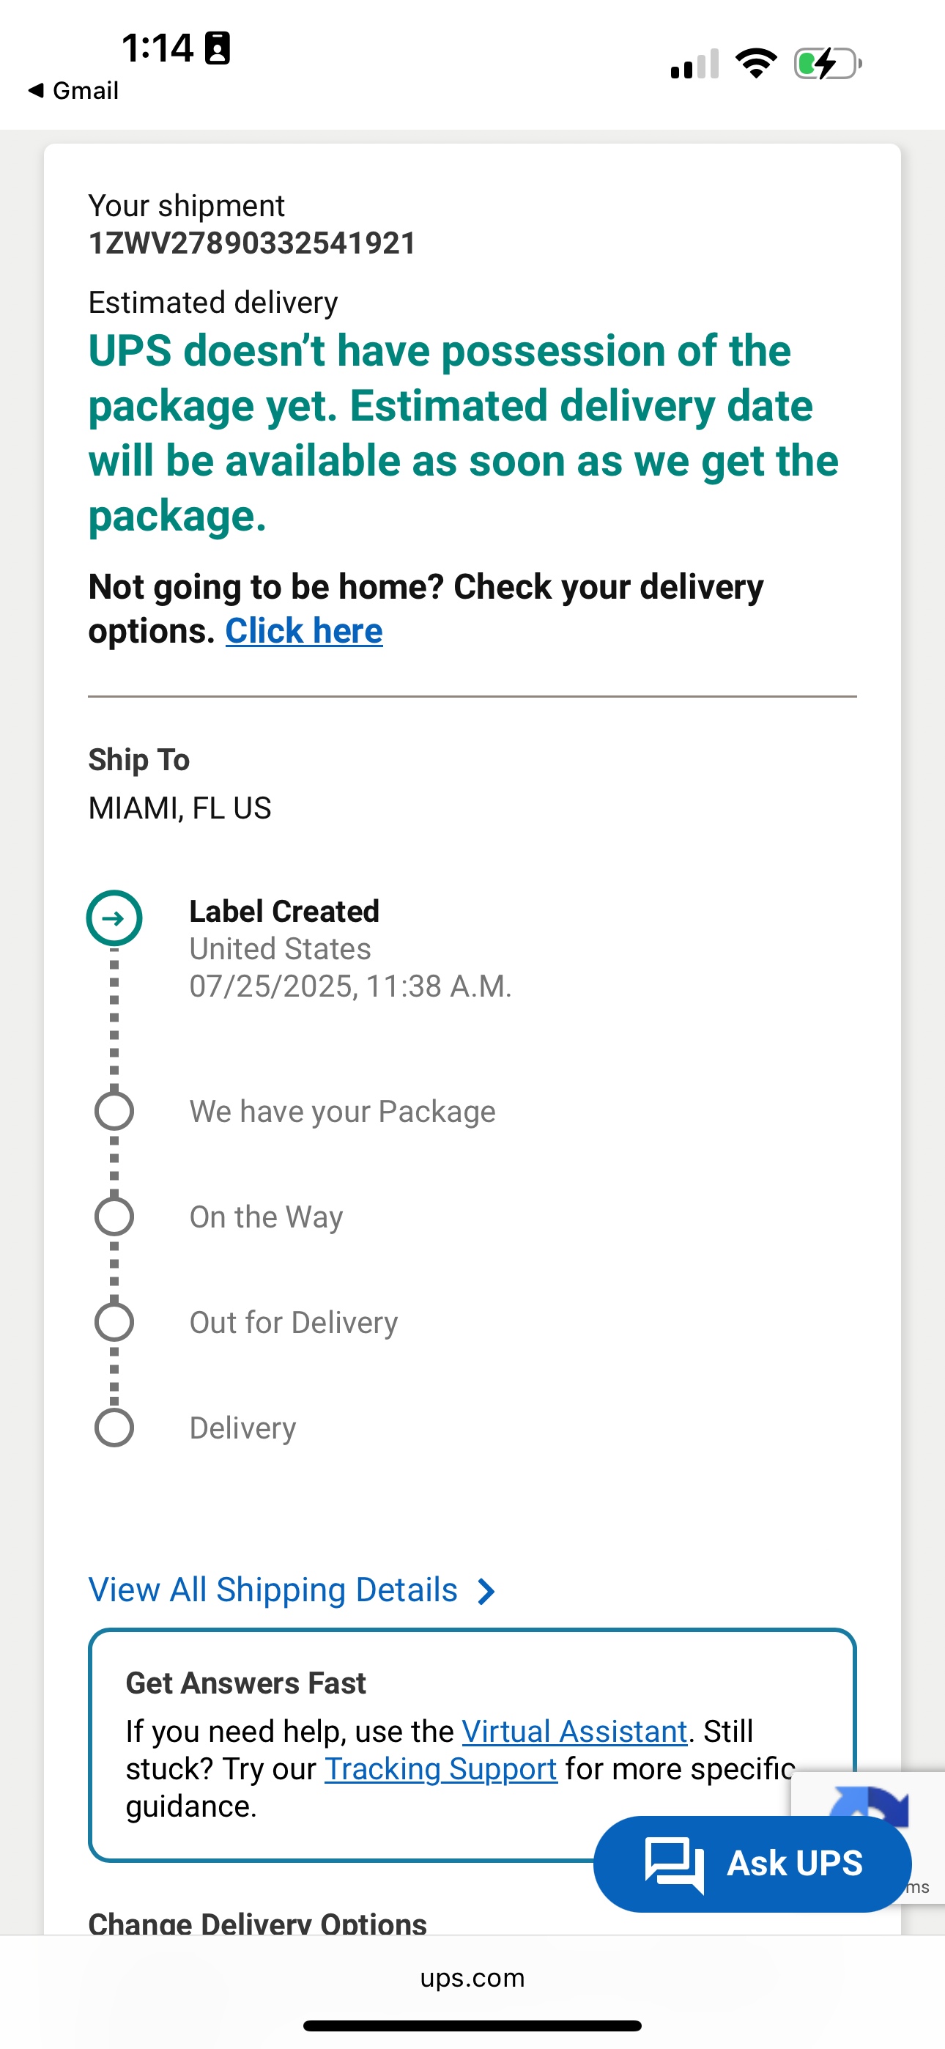Tap the Label Created arrow status icon
Image resolution: width=945 pixels, height=2049 pixels.
pyautogui.click(x=114, y=918)
